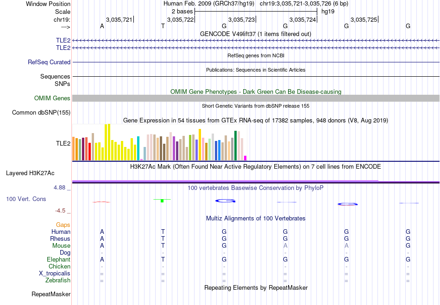Click the short magenta bar ending GTEx chart
The height and width of the screenshot is (305, 440).
pyautogui.click(x=245, y=158)
